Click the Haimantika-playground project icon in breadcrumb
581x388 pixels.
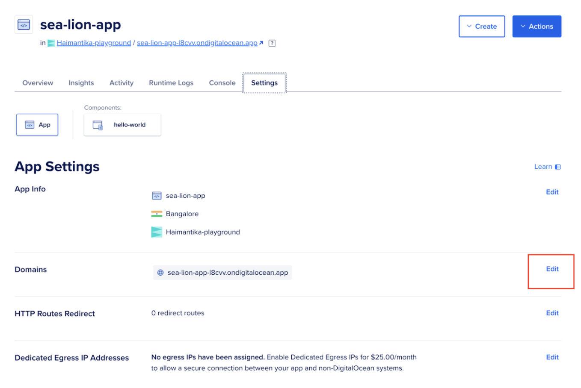pyautogui.click(x=51, y=43)
